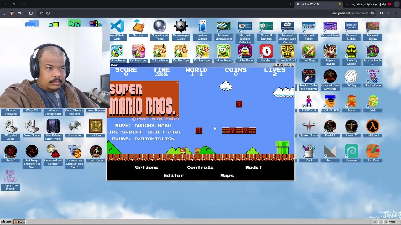This screenshot has width=401, height=225.
Task: Reload the emupedia page
Action: (381, 13)
